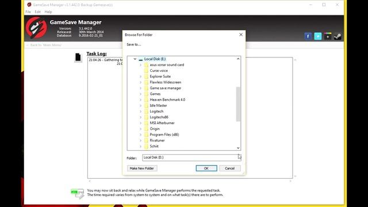Click the Program Files (x86) folder icon
368x207 pixels.
tap(146, 135)
